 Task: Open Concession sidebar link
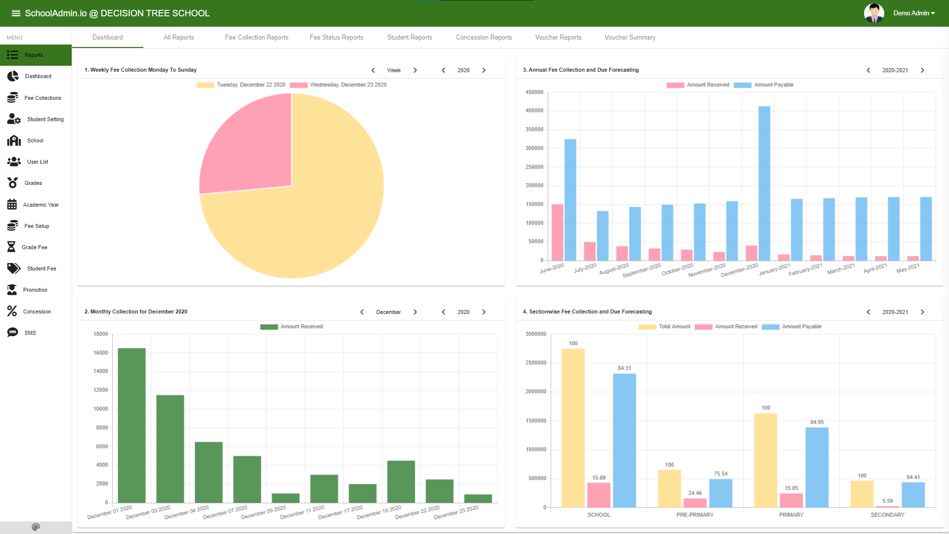36,311
